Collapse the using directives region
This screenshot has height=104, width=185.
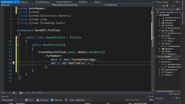(18, 8)
